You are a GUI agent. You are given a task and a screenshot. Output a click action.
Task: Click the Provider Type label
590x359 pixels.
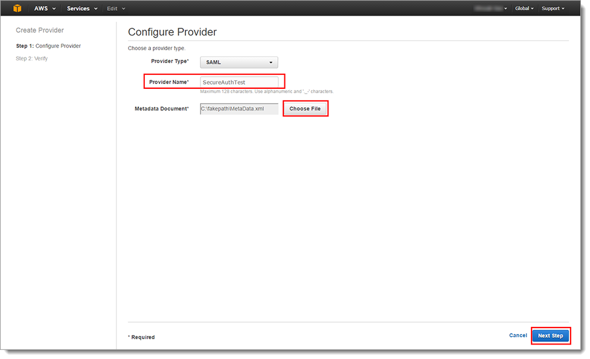pyautogui.click(x=169, y=62)
